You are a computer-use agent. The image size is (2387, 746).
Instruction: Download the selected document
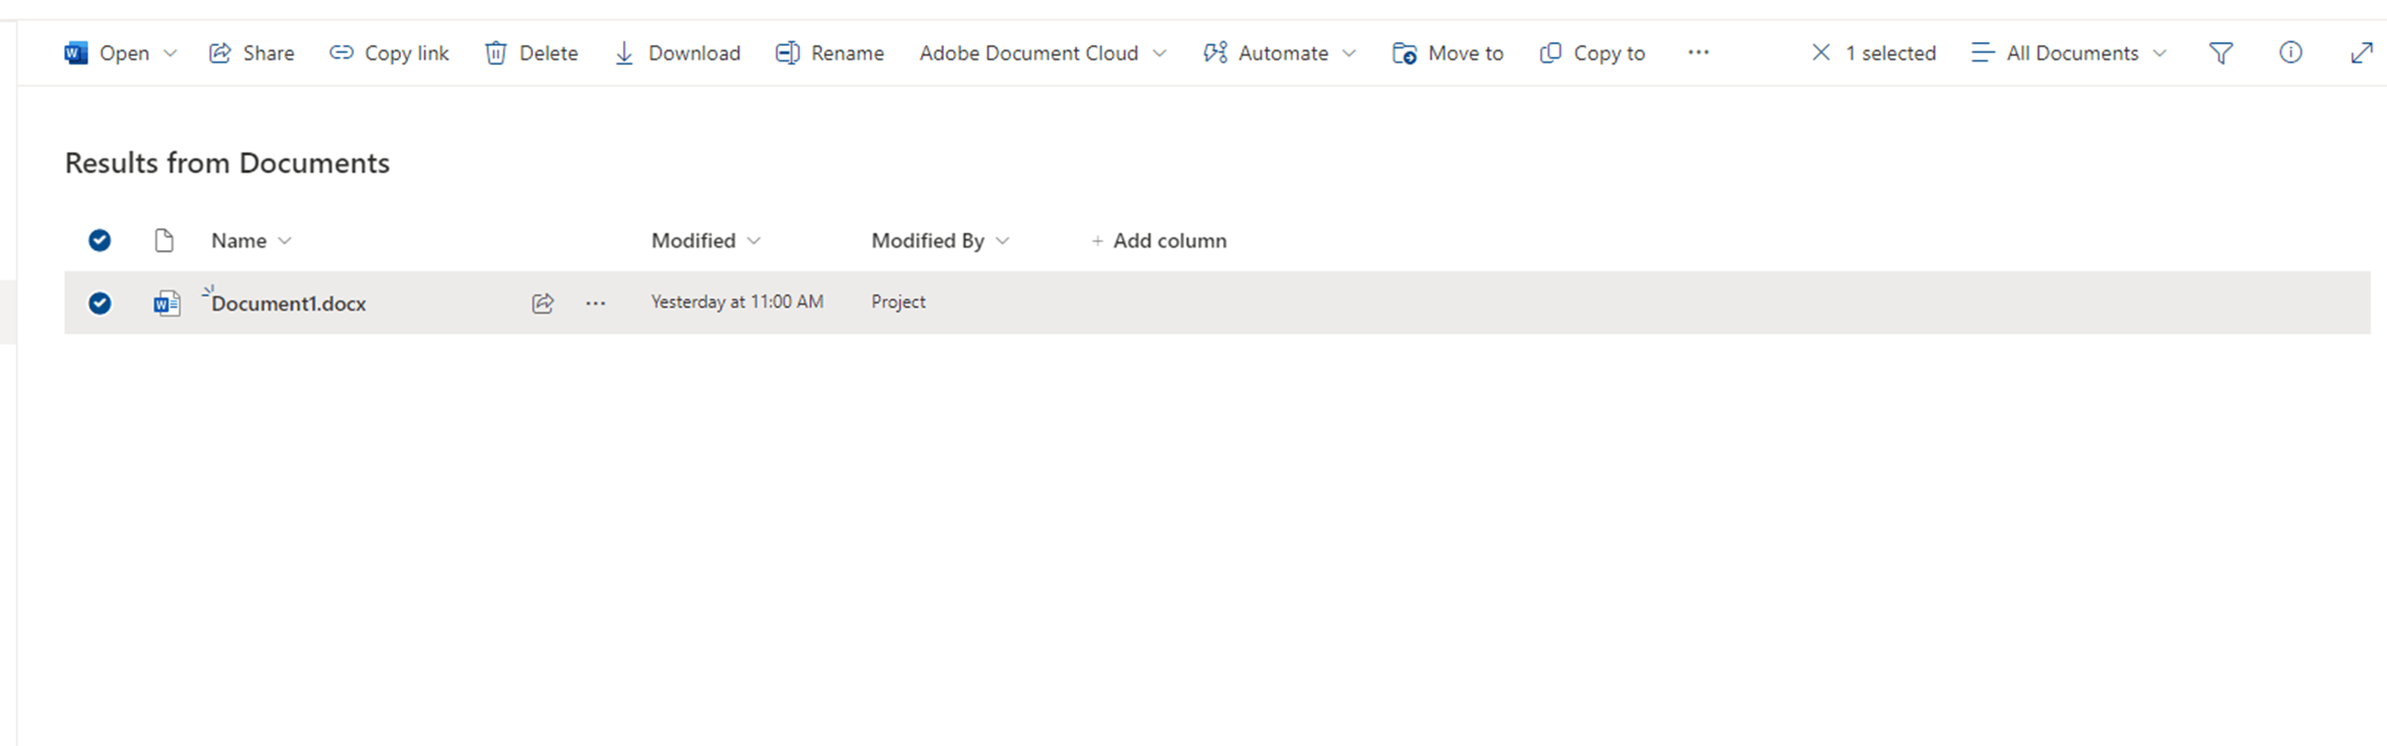[x=677, y=54]
